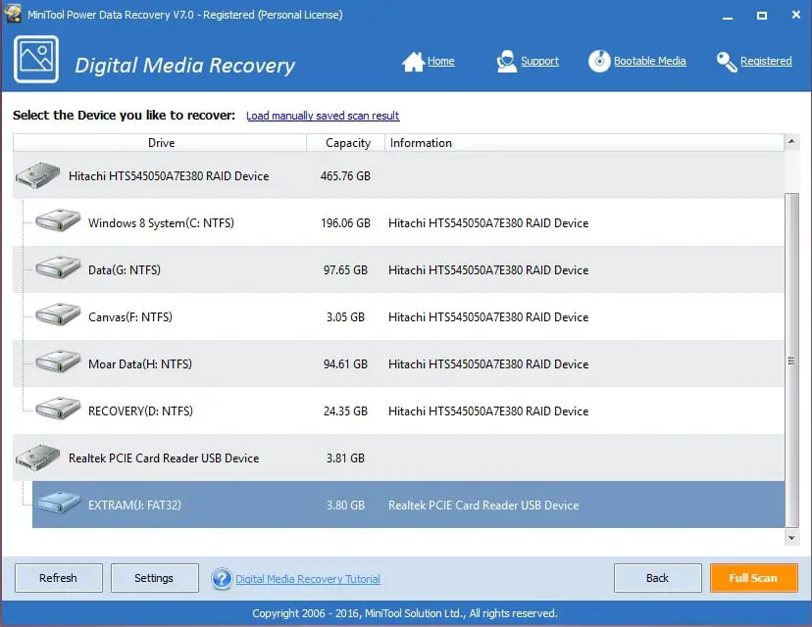Click the EXTRAM(J: FAT32) drive icon

[x=58, y=503]
